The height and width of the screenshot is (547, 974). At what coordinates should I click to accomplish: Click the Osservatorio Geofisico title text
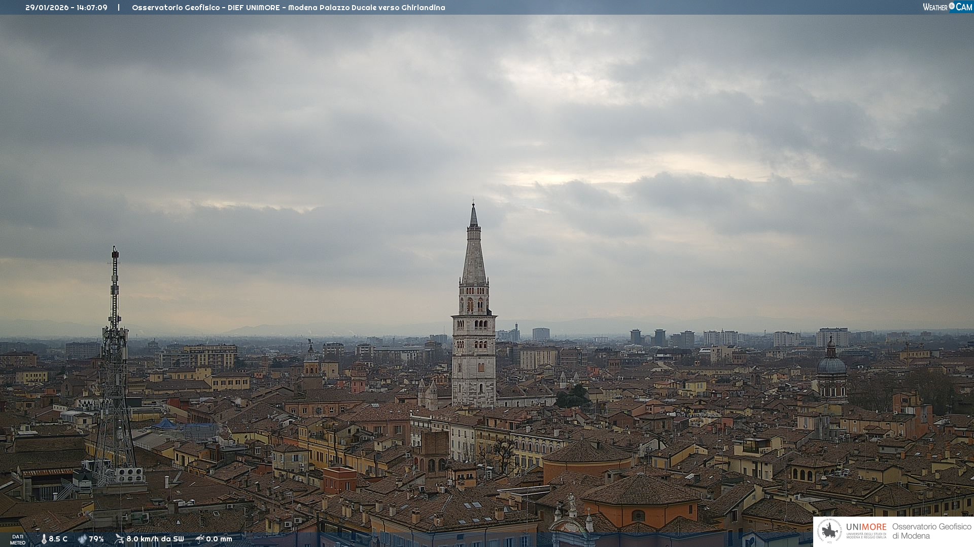coord(176,8)
